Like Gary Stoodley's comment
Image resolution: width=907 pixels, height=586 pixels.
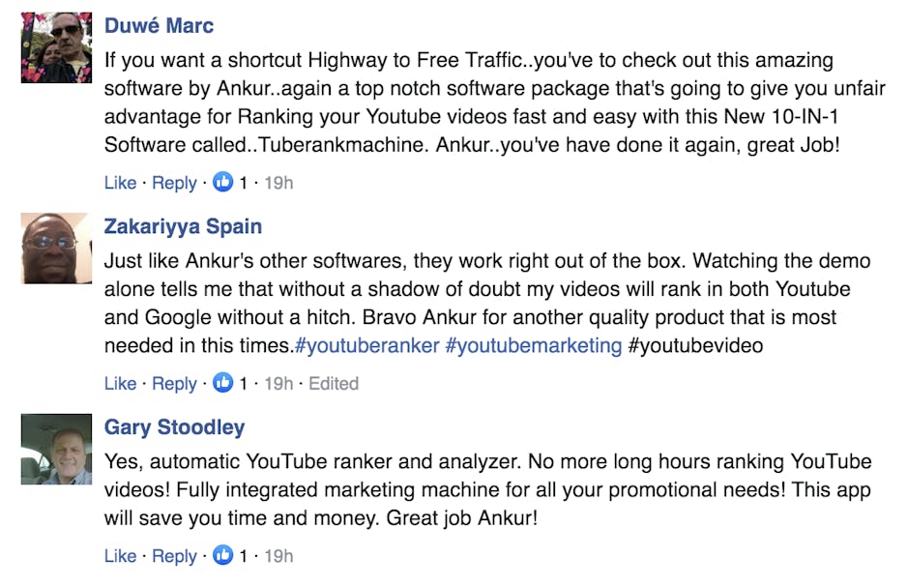120,556
